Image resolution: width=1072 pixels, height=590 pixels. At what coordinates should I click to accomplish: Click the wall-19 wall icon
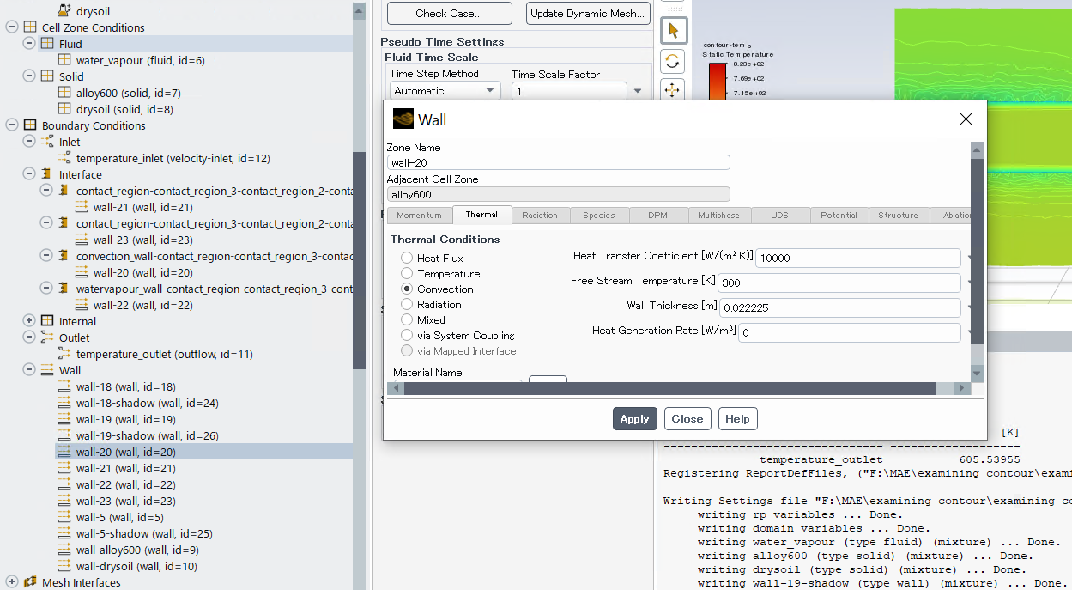[64, 419]
